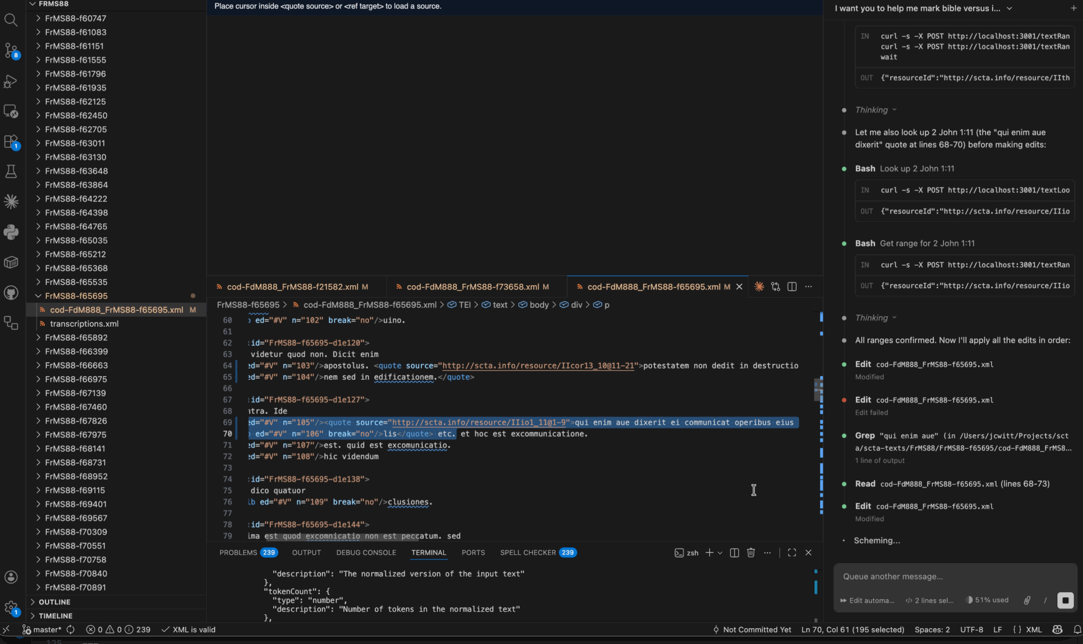Open the PROBLEMS panel tab
This screenshot has width=1083, height=644.
pos(248,553)
